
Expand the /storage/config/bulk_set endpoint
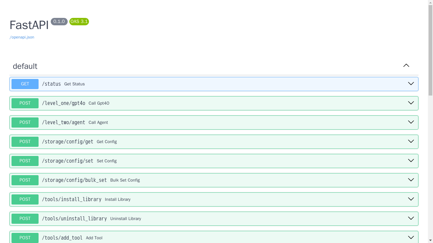pos(411,180)
